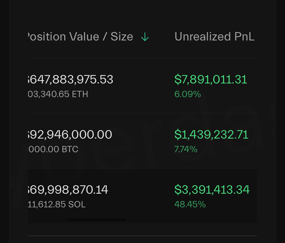
Task: Select the ETH position row
Action: [x=142, y=86]
